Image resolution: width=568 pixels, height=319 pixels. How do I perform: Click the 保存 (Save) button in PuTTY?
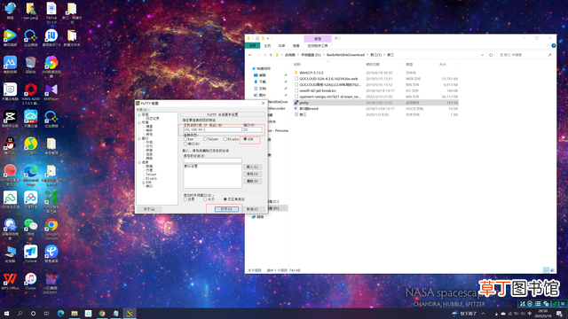(x=252, y=174)
